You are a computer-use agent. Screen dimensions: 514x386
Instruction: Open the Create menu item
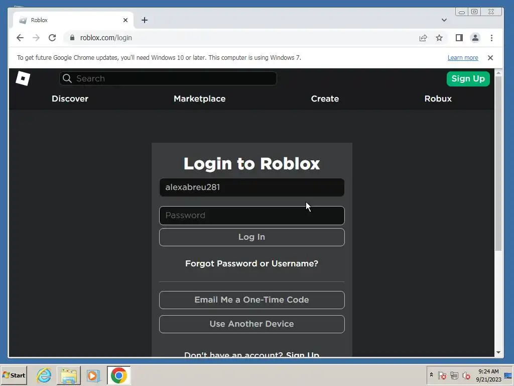coord(325,99)
